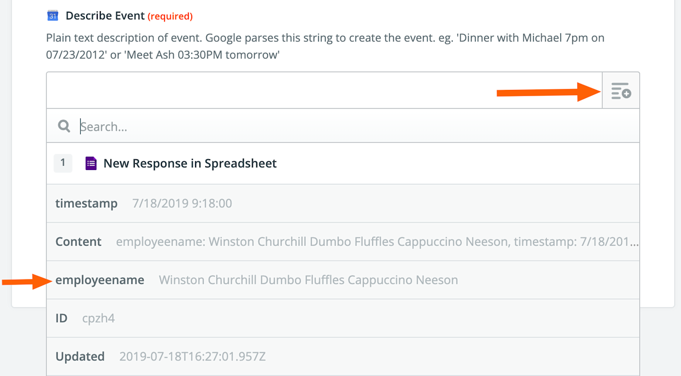Screen dimensions: 681x376
Task: Click the red (required) label
Action: [x=170, y=17]
